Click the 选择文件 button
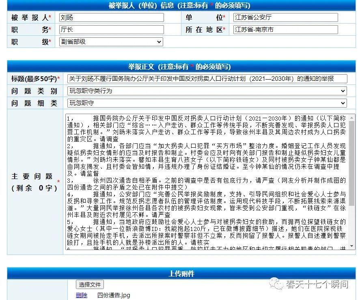 click(90, 285)
